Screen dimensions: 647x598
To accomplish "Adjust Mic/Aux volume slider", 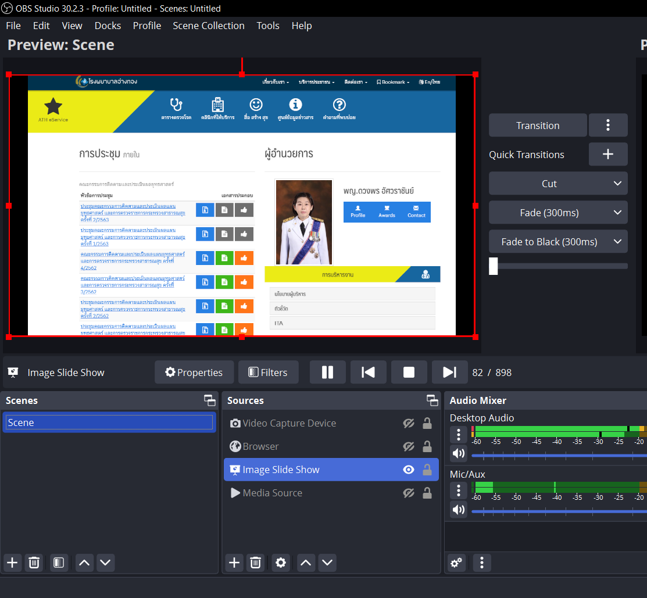I will pos(559,511).
